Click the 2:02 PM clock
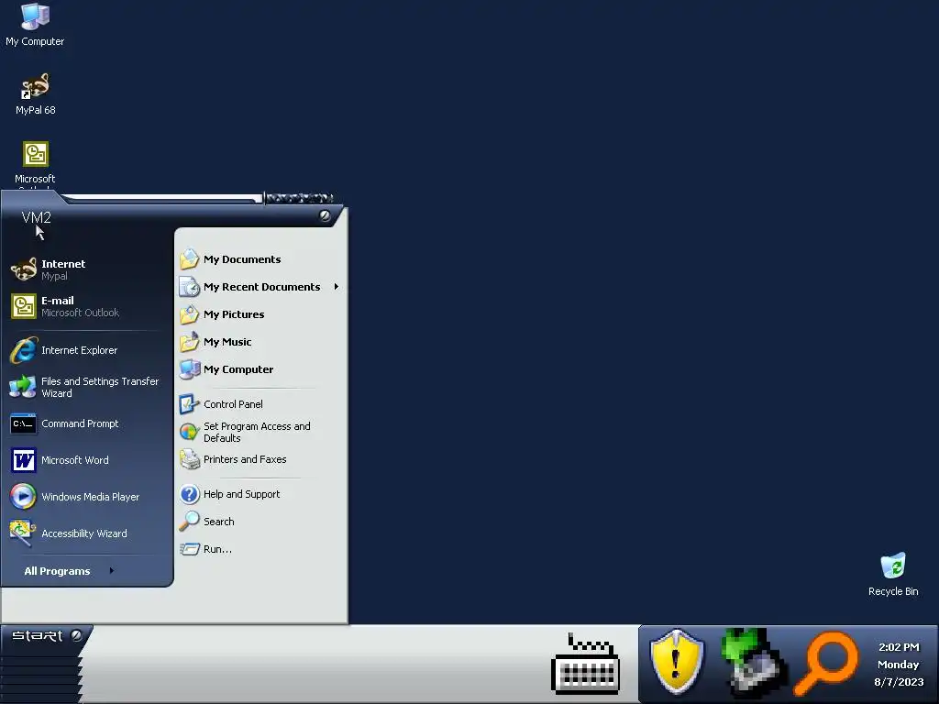Image resolution: width=939 pixels, height=704 pixels. 899,647
